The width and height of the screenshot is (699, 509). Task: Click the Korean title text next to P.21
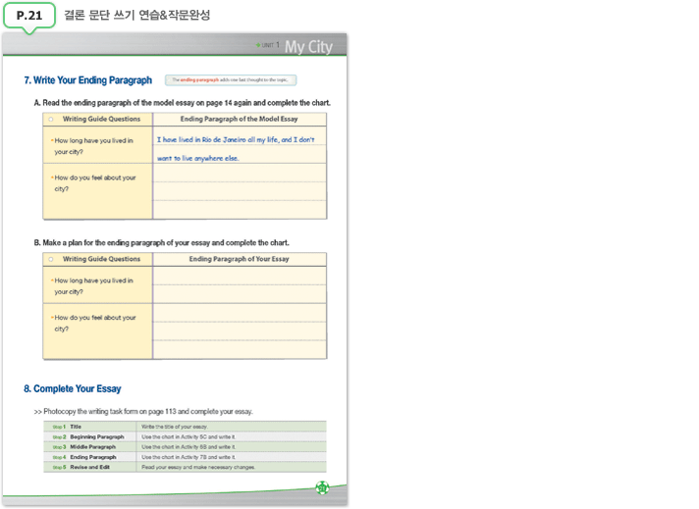136,16
